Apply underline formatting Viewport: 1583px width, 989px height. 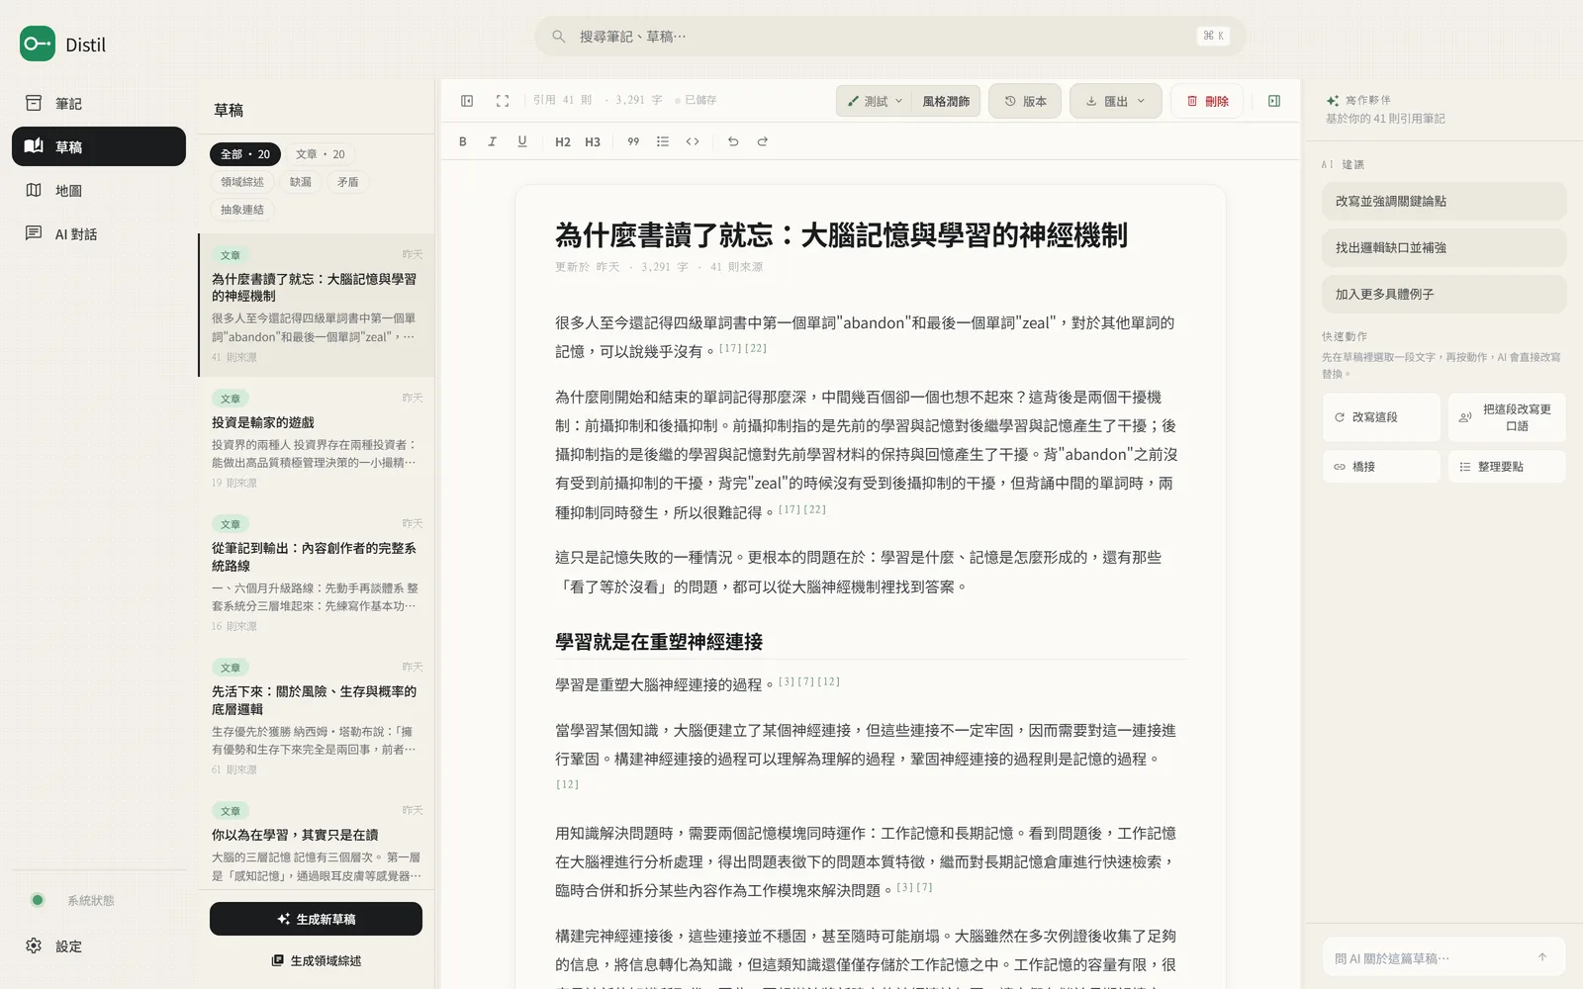click(522, 141)
